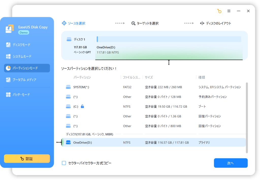
Task: Click the サイズ column header
Action: [149, 77]
